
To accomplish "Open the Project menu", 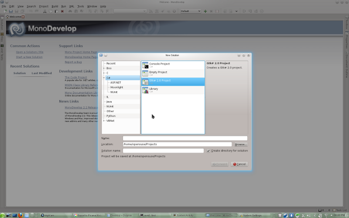I will [44, 6].
